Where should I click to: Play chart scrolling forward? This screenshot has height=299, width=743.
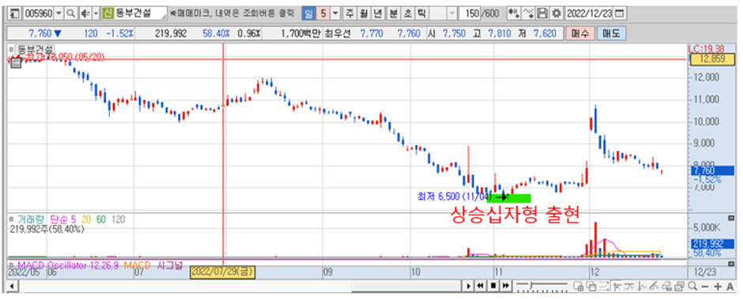click(469, 286)
